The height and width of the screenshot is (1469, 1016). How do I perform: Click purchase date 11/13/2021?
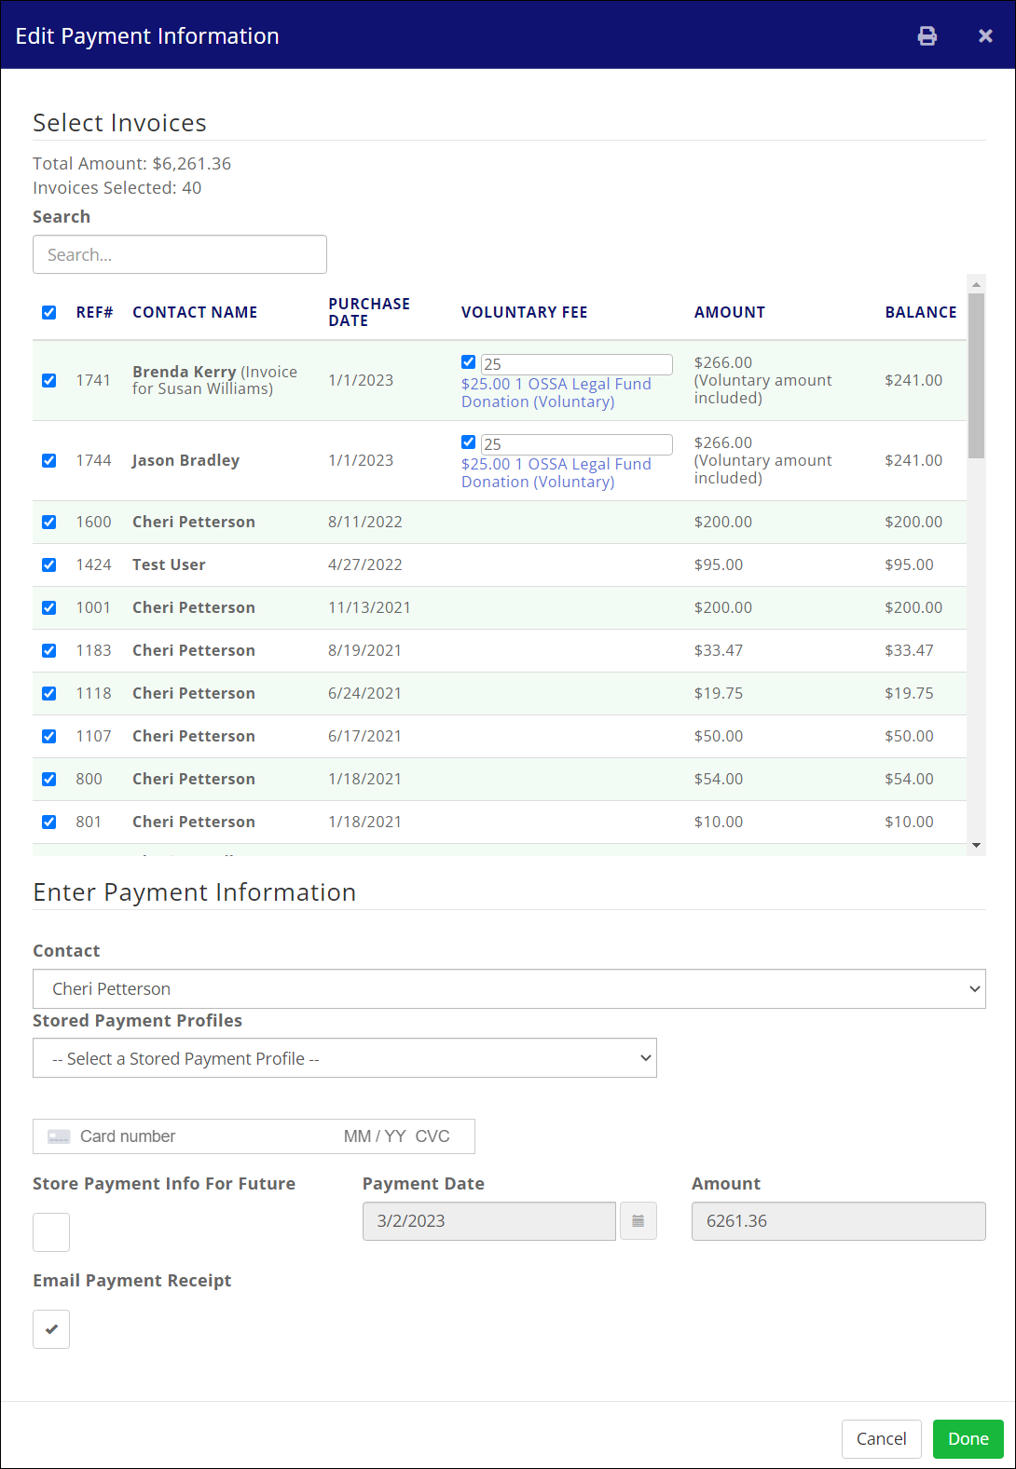(x=369, y=607)
